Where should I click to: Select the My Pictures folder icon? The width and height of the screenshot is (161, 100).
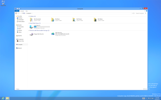point(74,20)
